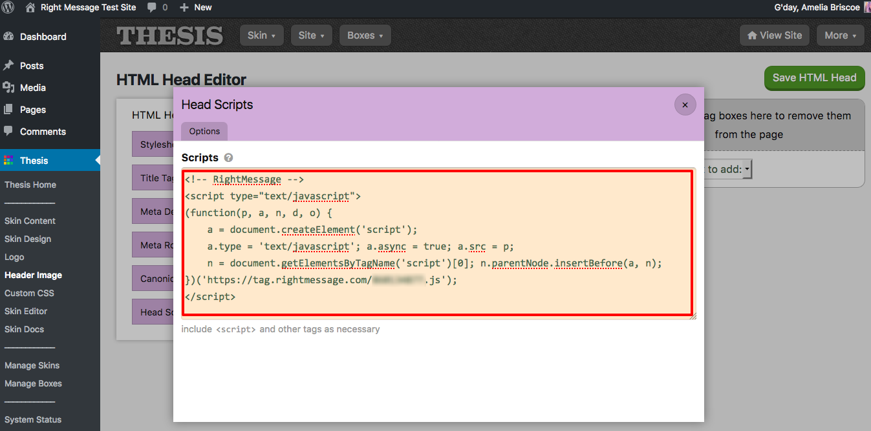This screenshot has width=871, height=431.
Task: Close the Head Scripts dialog
Action: coord(685,105)
